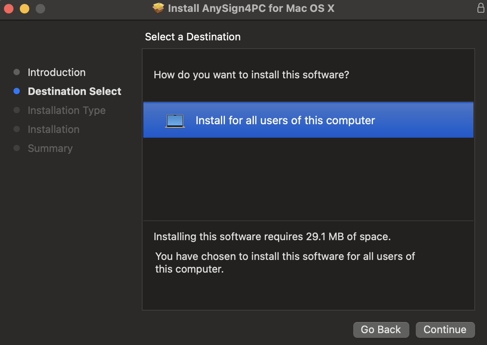
Task: Click the 'You have chosen to install' message
Action: coord(285,263)
